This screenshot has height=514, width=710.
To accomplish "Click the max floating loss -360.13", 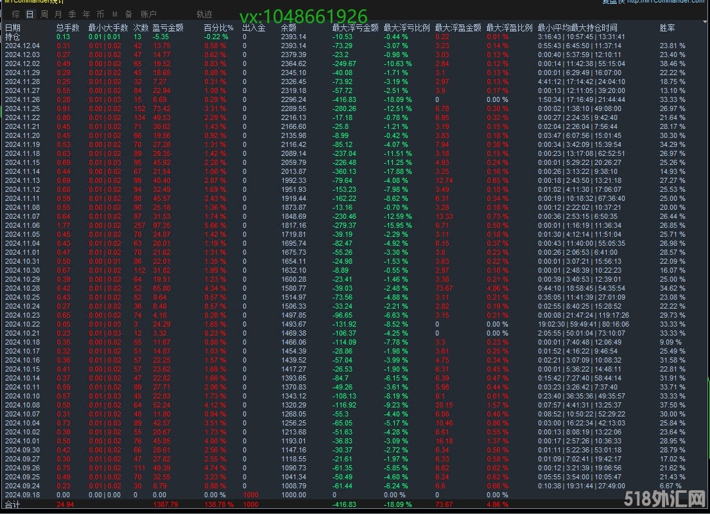I will [344, 171].
